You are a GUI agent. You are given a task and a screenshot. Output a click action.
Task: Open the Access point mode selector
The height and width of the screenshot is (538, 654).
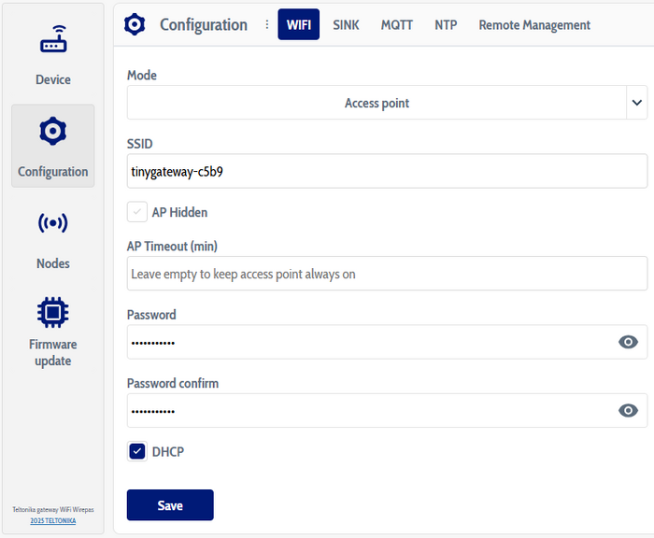377,103
